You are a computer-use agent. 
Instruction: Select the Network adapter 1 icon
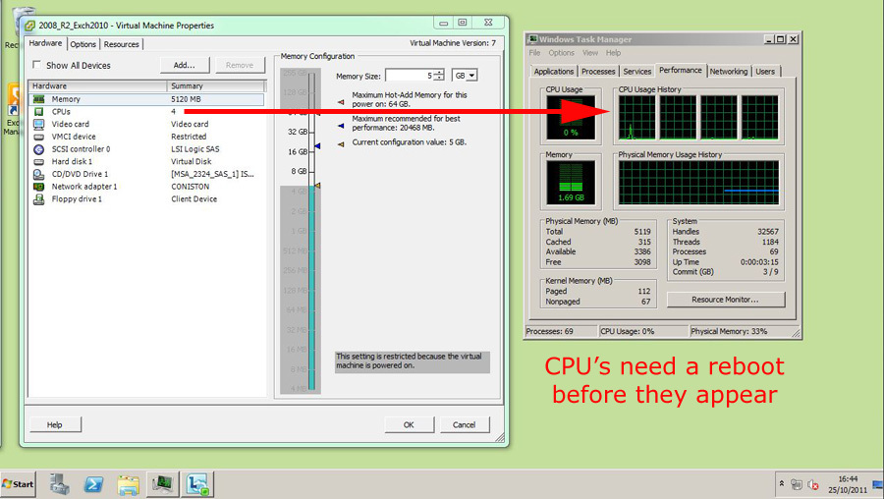click(x=39, y=187)
